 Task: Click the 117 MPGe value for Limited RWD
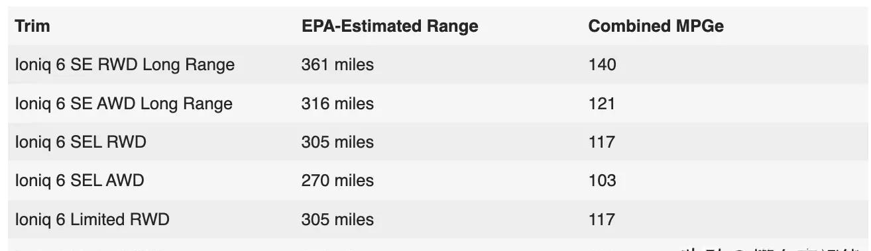pyautogui.click(x=601, y=219)
